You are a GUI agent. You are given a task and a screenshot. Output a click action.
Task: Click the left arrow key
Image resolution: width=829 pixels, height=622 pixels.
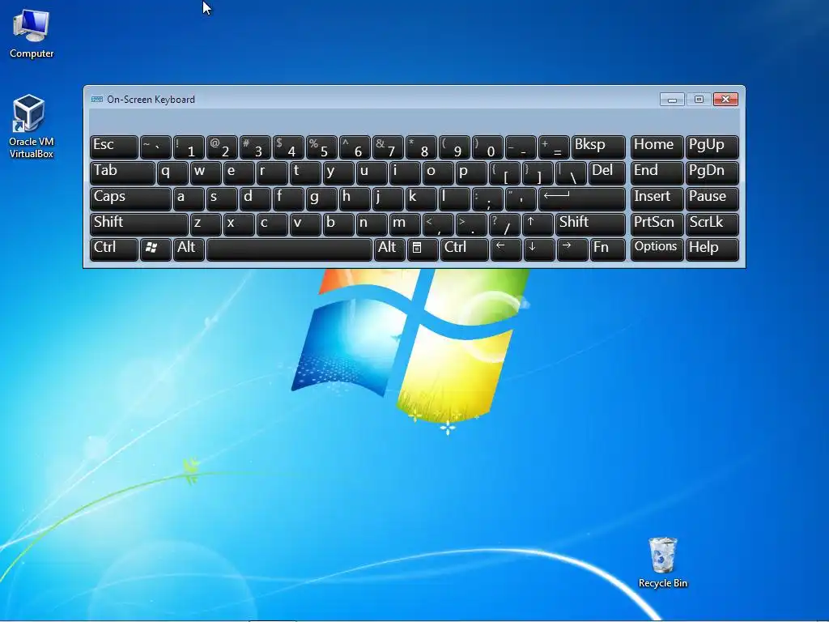point(506,249)
